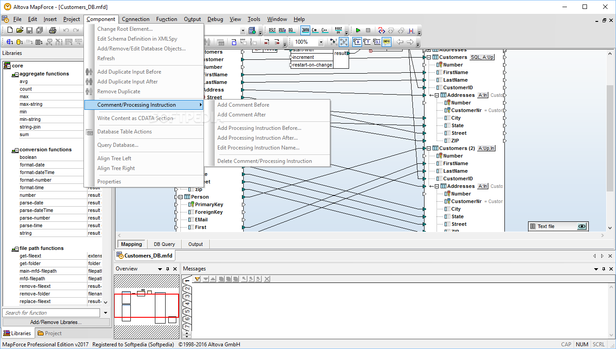Insert JSON component icon
Viewport: 616px width, 349px height.
point(79,42)
